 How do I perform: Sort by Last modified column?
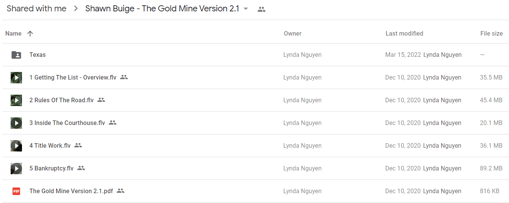point(404,33)
